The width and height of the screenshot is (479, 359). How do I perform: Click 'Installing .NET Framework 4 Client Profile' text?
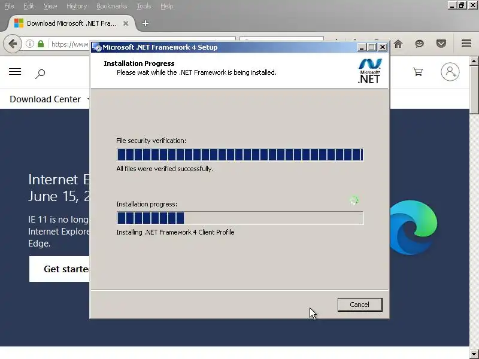(175, 232)
